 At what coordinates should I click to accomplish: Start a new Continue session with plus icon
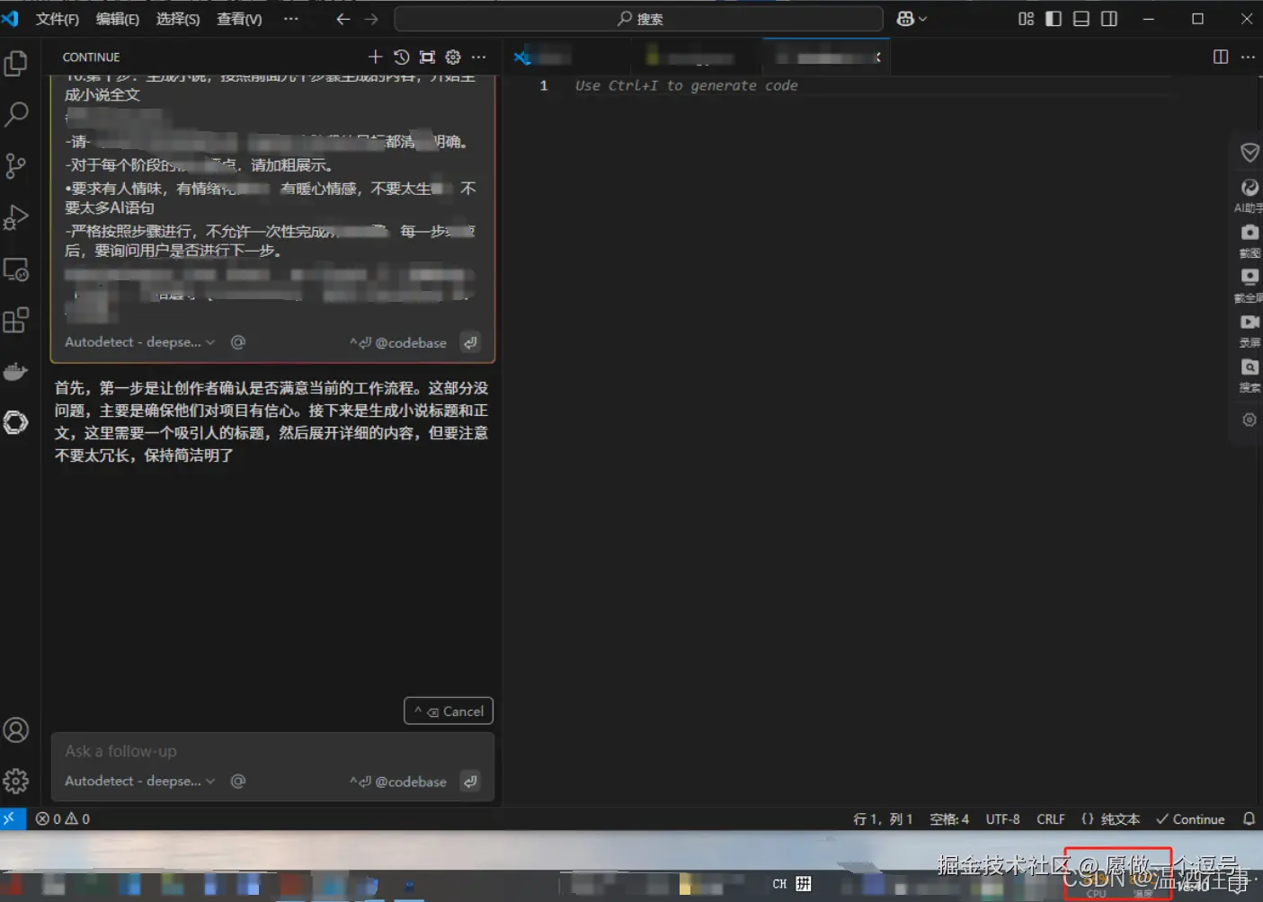point(376,57)
